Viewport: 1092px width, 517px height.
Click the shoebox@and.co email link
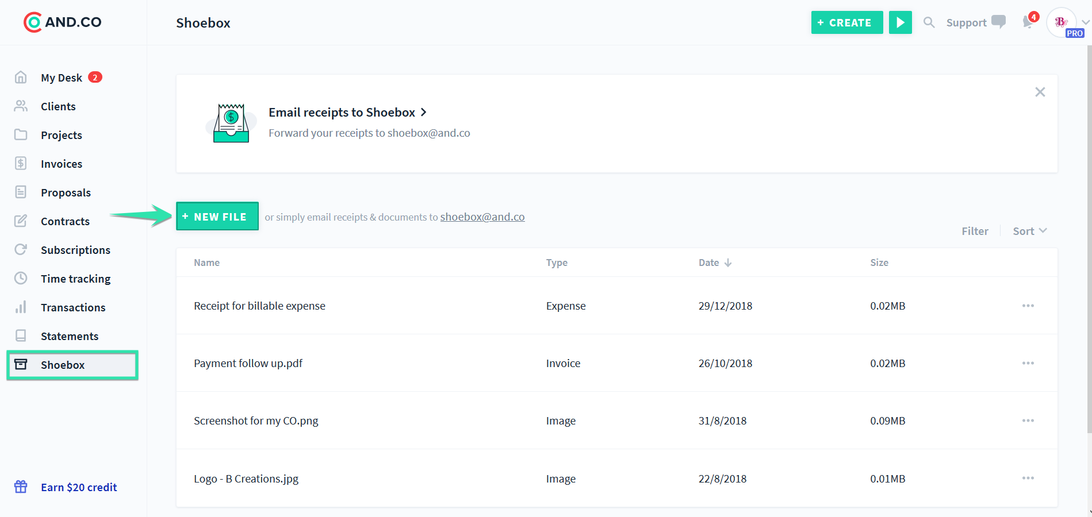(x=482, y=217)
